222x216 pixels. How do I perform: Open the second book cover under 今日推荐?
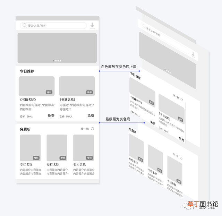pyautogui.click(x=77, y=86)
